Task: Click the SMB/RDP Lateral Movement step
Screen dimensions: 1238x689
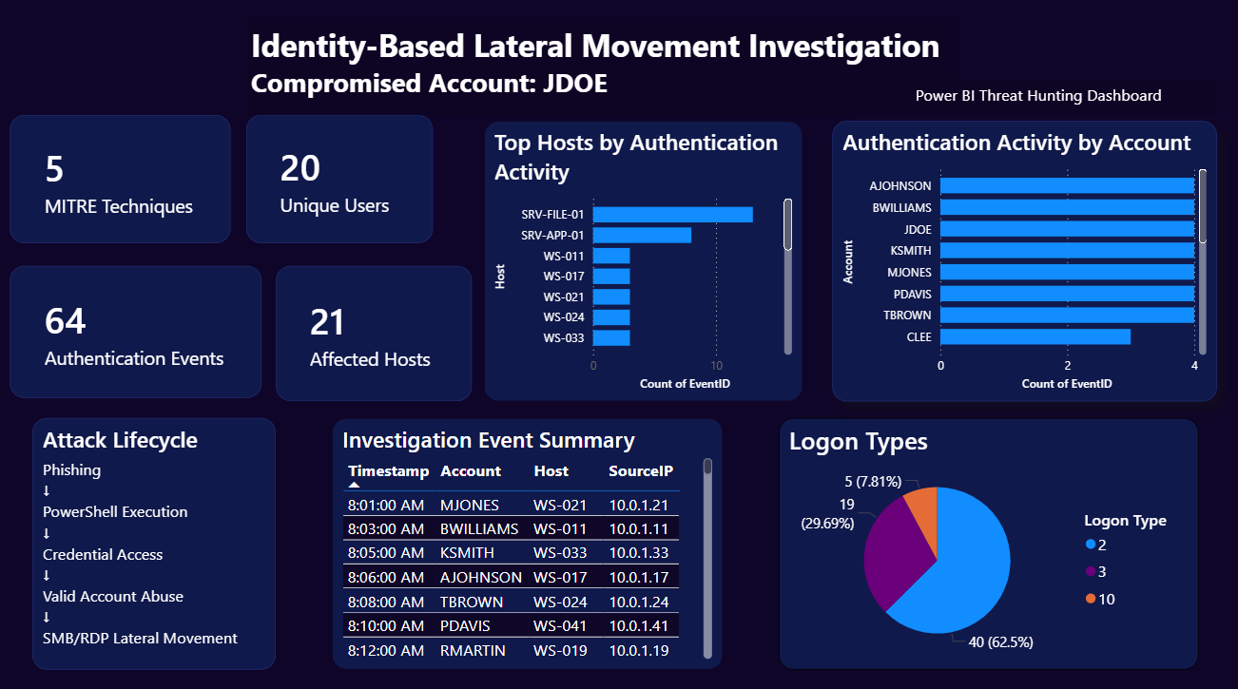Action: point(140,639)
